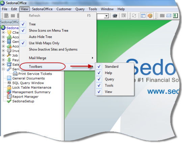Viewport: 182px width, 143px height.
Task: Expand the tree node with the cash minus icon
Action: pos(3,46)
